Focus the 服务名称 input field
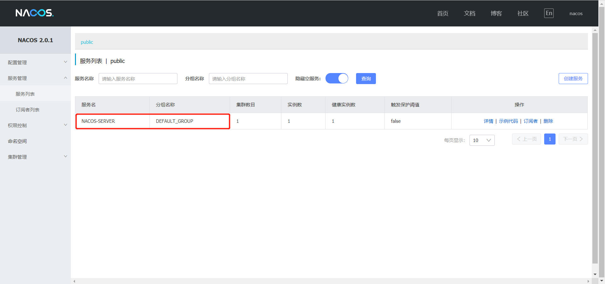The height and width of the screenshot is (284, 605). click(138, 79)
